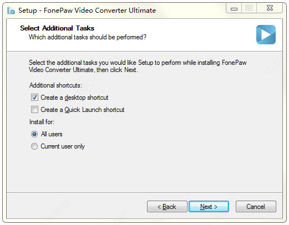Proceed with the Next button
This screenshot has height=225, width=289.
coord(209,206)
